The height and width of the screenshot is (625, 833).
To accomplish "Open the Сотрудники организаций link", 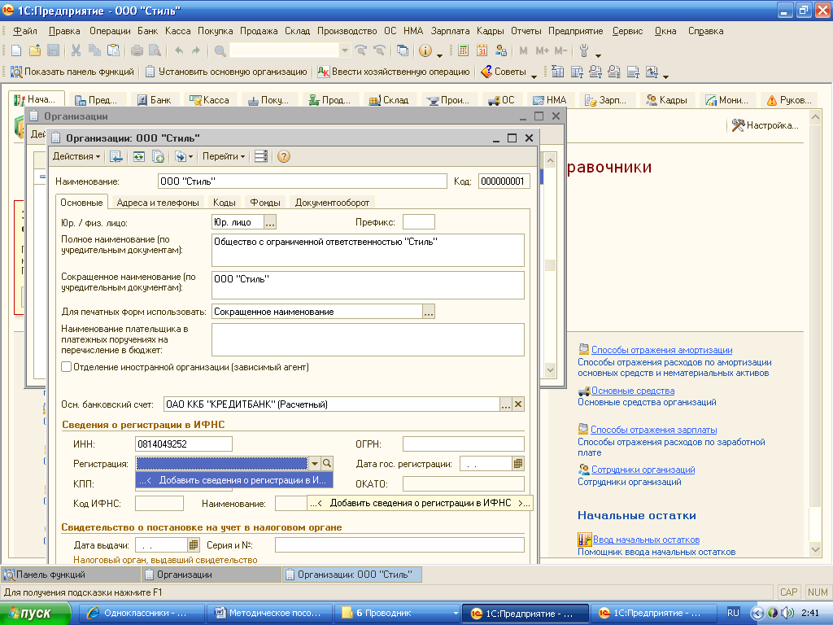I will point(643,470).
